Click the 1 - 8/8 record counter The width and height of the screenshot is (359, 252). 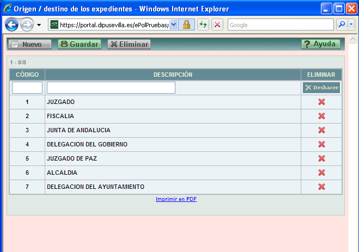click(x=18, y=63)
